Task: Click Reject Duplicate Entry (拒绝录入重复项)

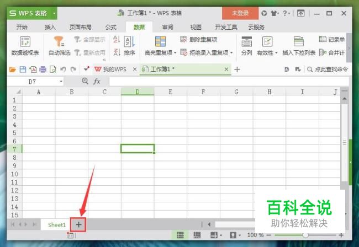Action: 204,53
